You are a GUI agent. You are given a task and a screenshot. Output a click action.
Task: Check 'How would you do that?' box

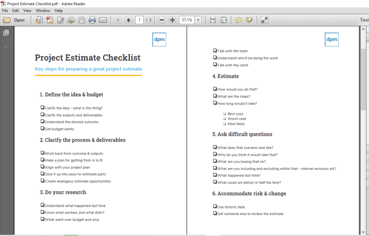click(x=215, y=89)
